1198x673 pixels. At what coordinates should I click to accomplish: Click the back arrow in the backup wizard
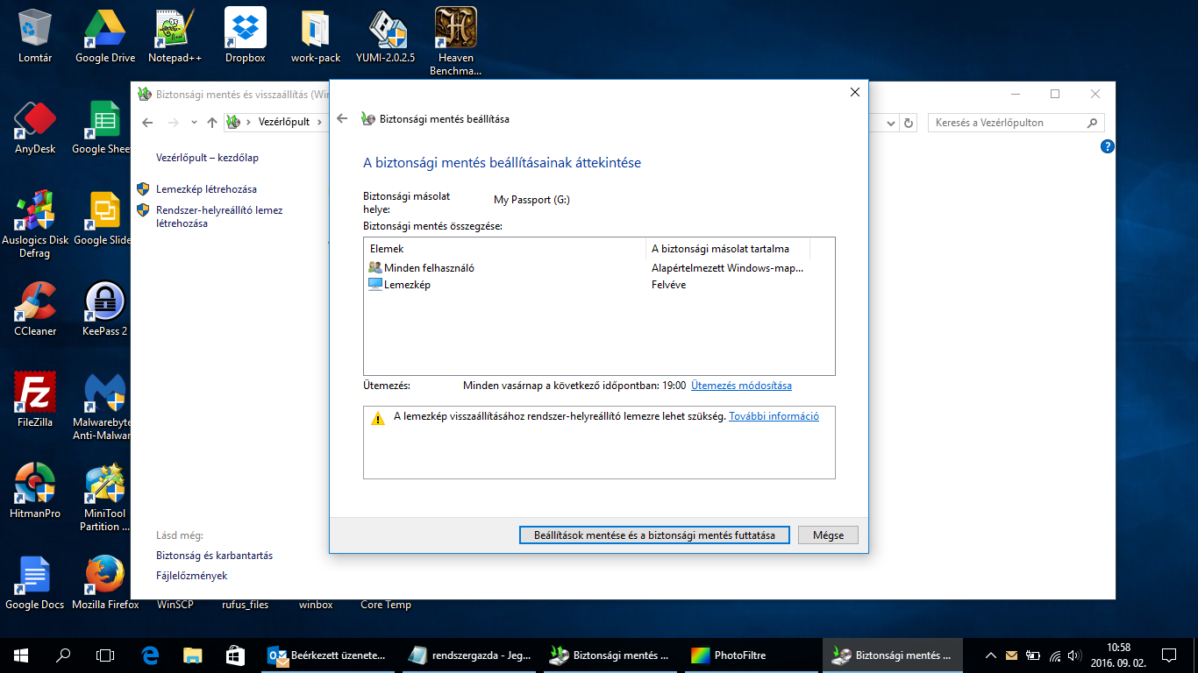(343, 119)
